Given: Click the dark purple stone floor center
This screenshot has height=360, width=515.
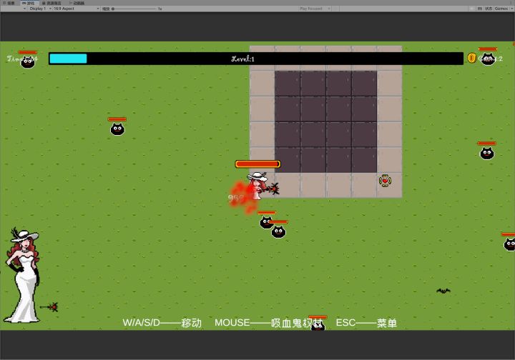Looking at the screenshot, I should 326,121.
